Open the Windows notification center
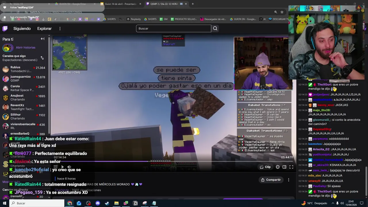Screen dimensions: 368x207 [362, 203]
